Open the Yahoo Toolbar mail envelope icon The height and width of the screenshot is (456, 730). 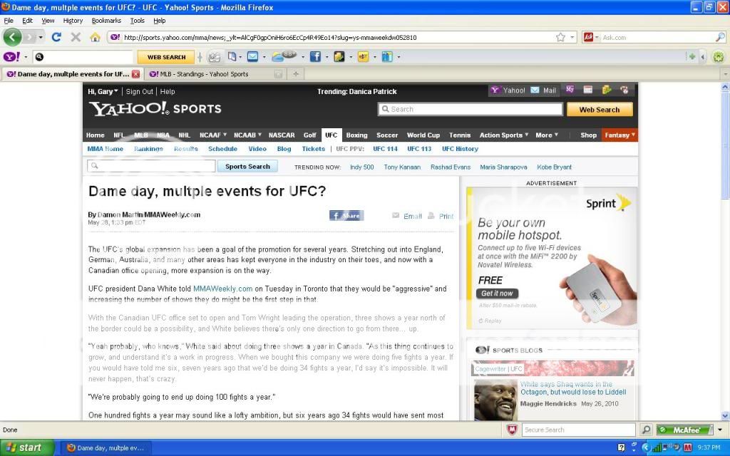pos(253,57)
